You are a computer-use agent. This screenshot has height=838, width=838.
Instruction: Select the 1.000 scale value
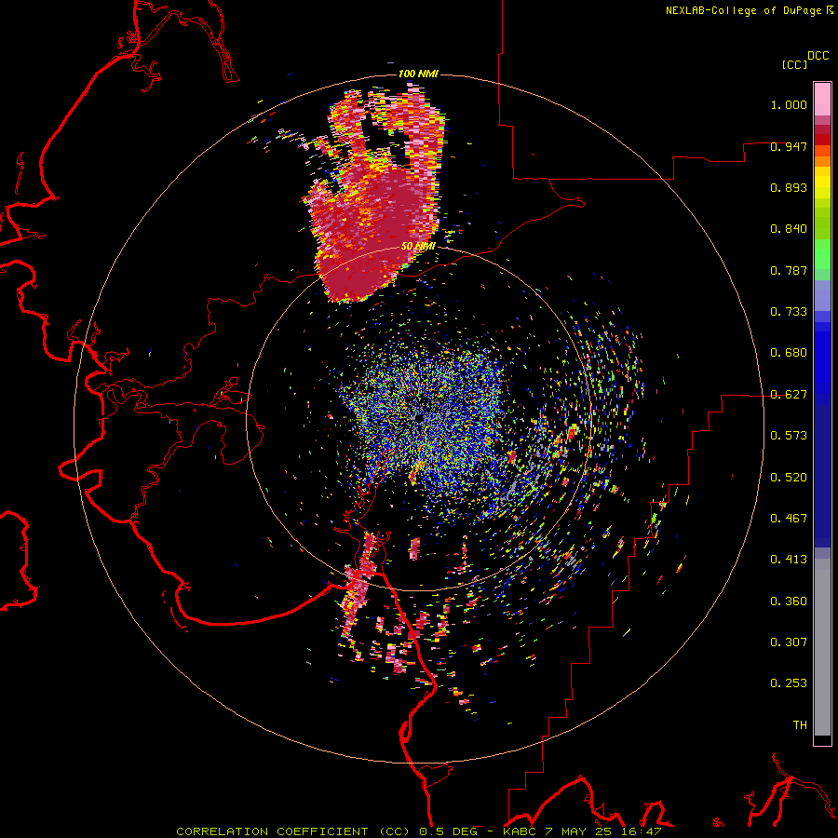(789, 104)
